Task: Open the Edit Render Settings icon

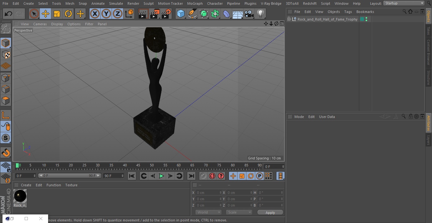Action: click(x=166, y=14)
